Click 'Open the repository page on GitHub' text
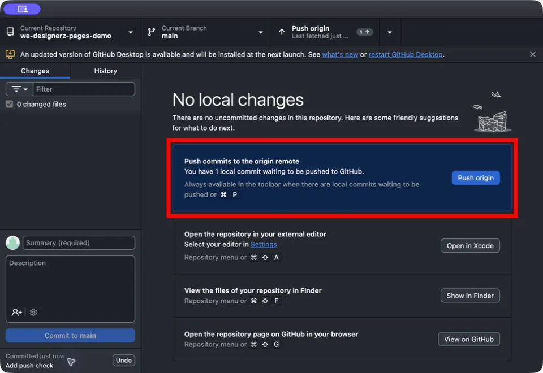 click(271, 334)
